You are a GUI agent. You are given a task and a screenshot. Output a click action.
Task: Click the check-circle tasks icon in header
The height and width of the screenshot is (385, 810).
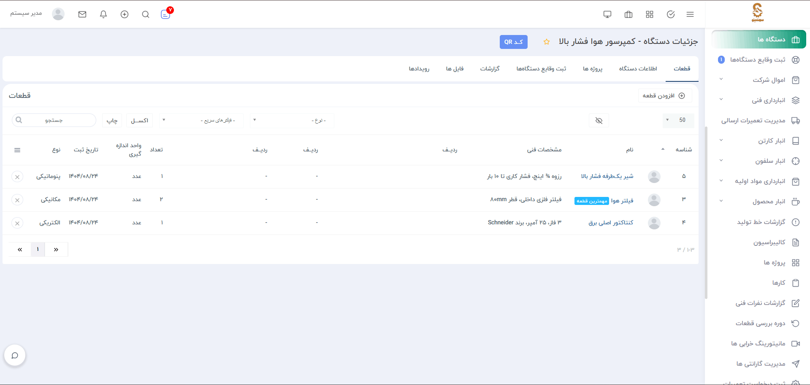pyautogui.click(x=671, y=14)
